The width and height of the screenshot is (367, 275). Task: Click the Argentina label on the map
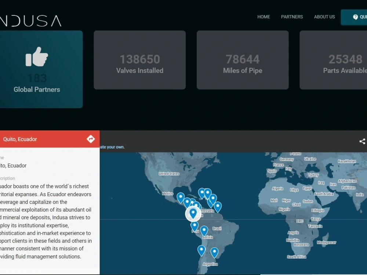[x=210, y=264]
